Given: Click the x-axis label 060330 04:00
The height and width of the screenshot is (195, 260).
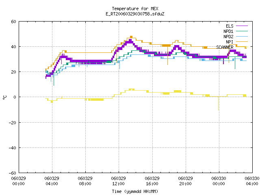Looking at the screenshot, I should (252, 181).
